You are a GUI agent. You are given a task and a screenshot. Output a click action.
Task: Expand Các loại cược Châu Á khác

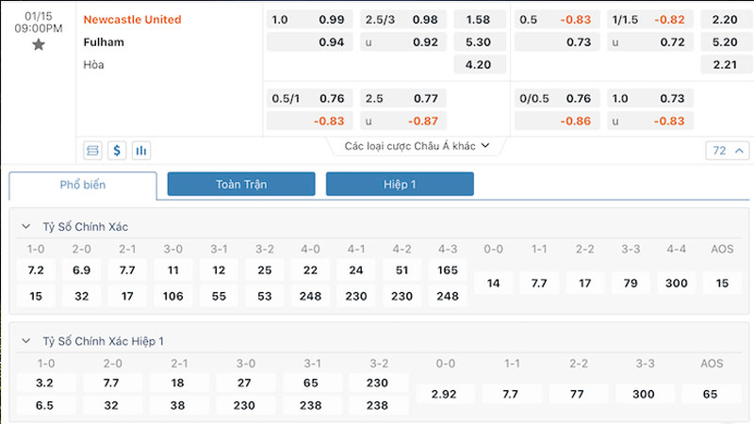click(x=417, y=146)
